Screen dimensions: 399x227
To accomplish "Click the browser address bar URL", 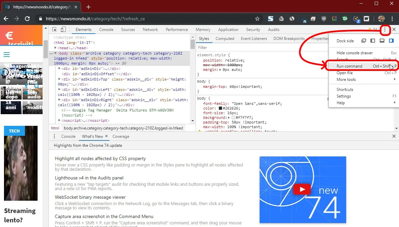I will point(95,19).
